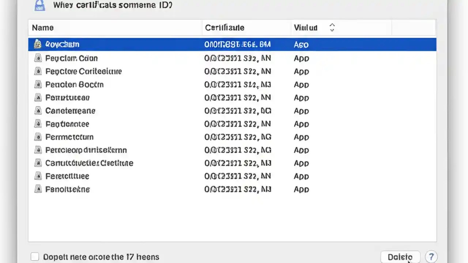468x263 pixels.
Task: Click the lock icon on the eighth certificate entry
Action: 38,137
